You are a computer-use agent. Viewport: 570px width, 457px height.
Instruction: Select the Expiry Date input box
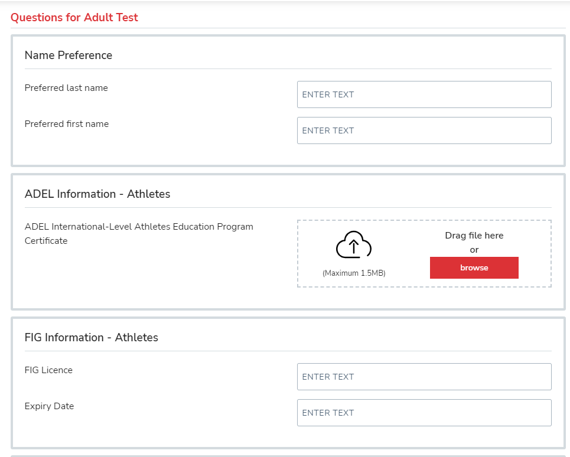point(424,413)
